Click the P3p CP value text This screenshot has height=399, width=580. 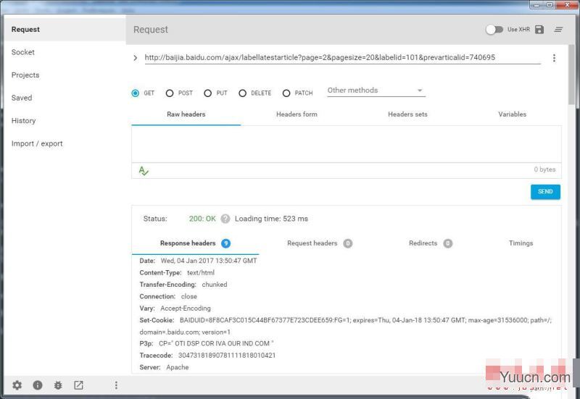click(x=216, y=343)
